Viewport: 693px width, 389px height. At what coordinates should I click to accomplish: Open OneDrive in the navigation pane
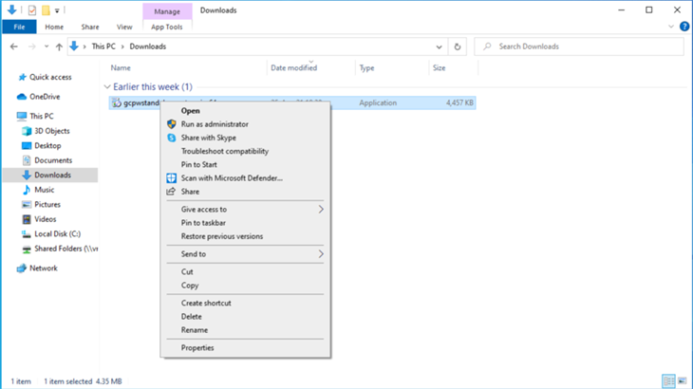tap(44, 97)
